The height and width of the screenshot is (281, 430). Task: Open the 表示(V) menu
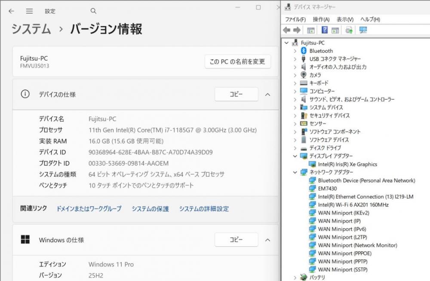pos(344,19)
